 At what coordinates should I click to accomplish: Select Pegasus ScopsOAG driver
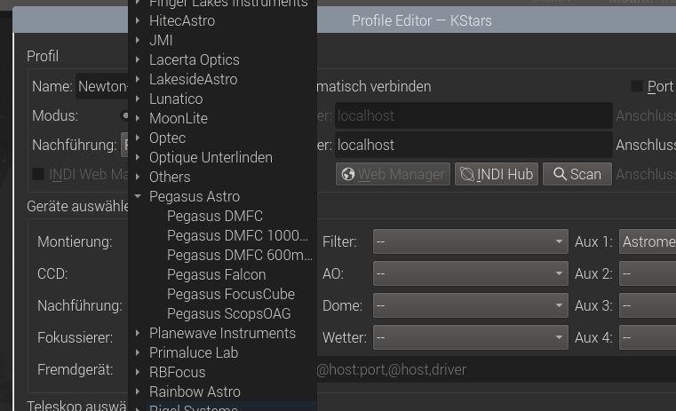click(228, 313)
